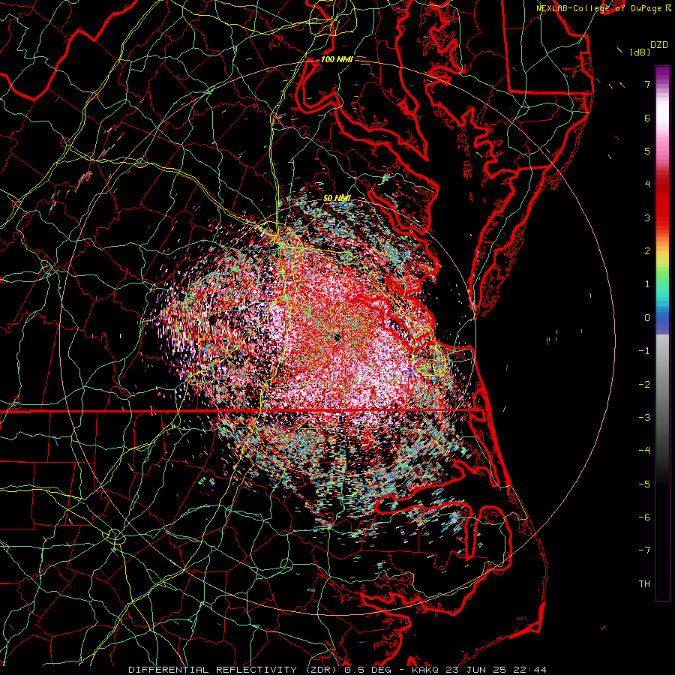The width and height of the screenshot is (675, 675).
Task: Select the 50 NMI range ring label
Action: [337, 198]
